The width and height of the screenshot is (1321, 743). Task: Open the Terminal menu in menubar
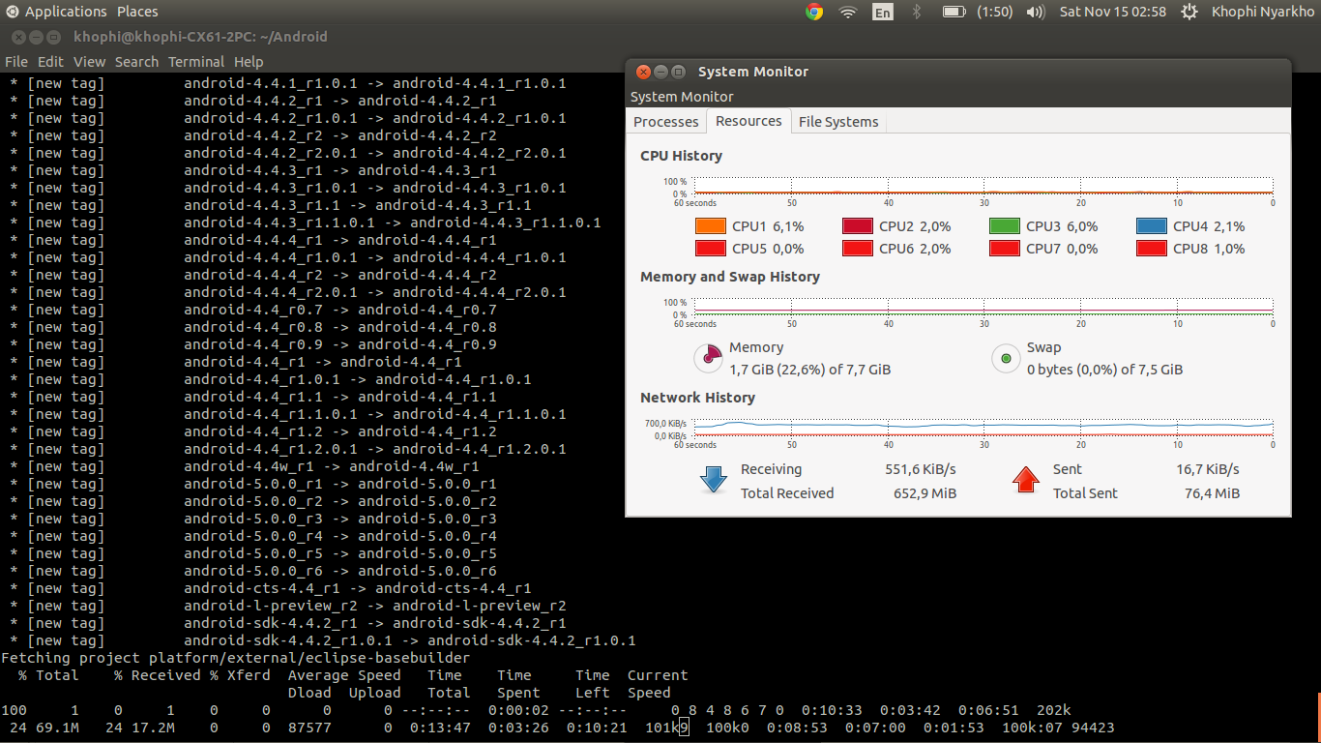195,62
